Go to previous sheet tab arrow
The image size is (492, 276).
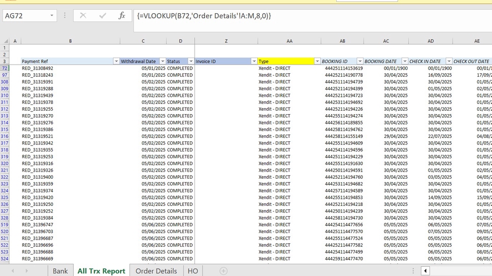point(13,271)
